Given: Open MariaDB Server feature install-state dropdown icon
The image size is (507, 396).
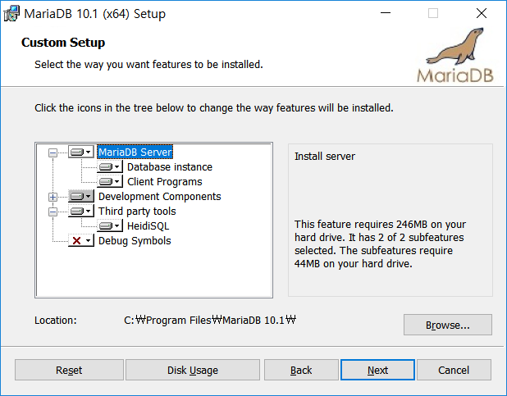Looking at the screenshot, I should [81, 152].
